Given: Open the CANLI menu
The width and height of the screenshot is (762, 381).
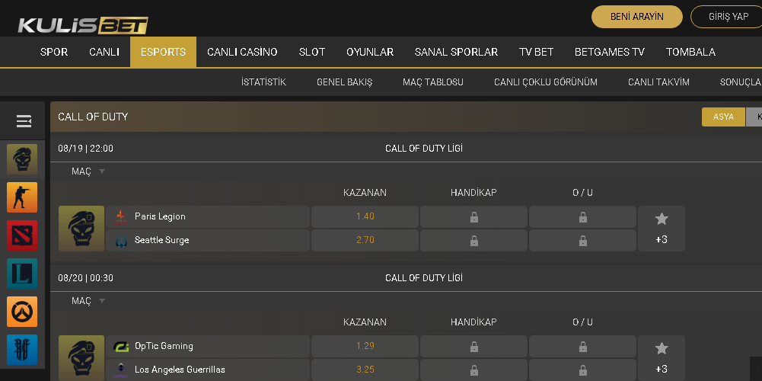Looking at the screenshot, I should coord(104,52).
